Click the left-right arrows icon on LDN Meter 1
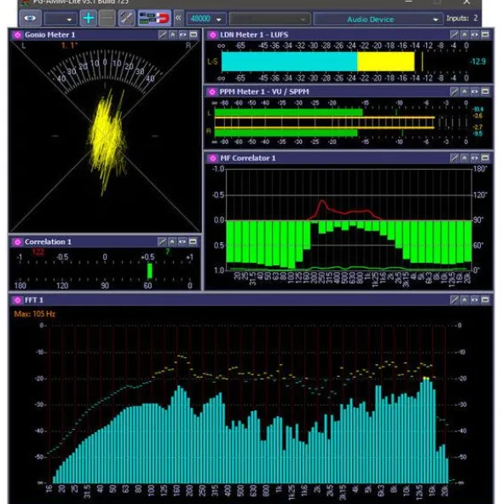503x504 pixels. pos(474,35)
